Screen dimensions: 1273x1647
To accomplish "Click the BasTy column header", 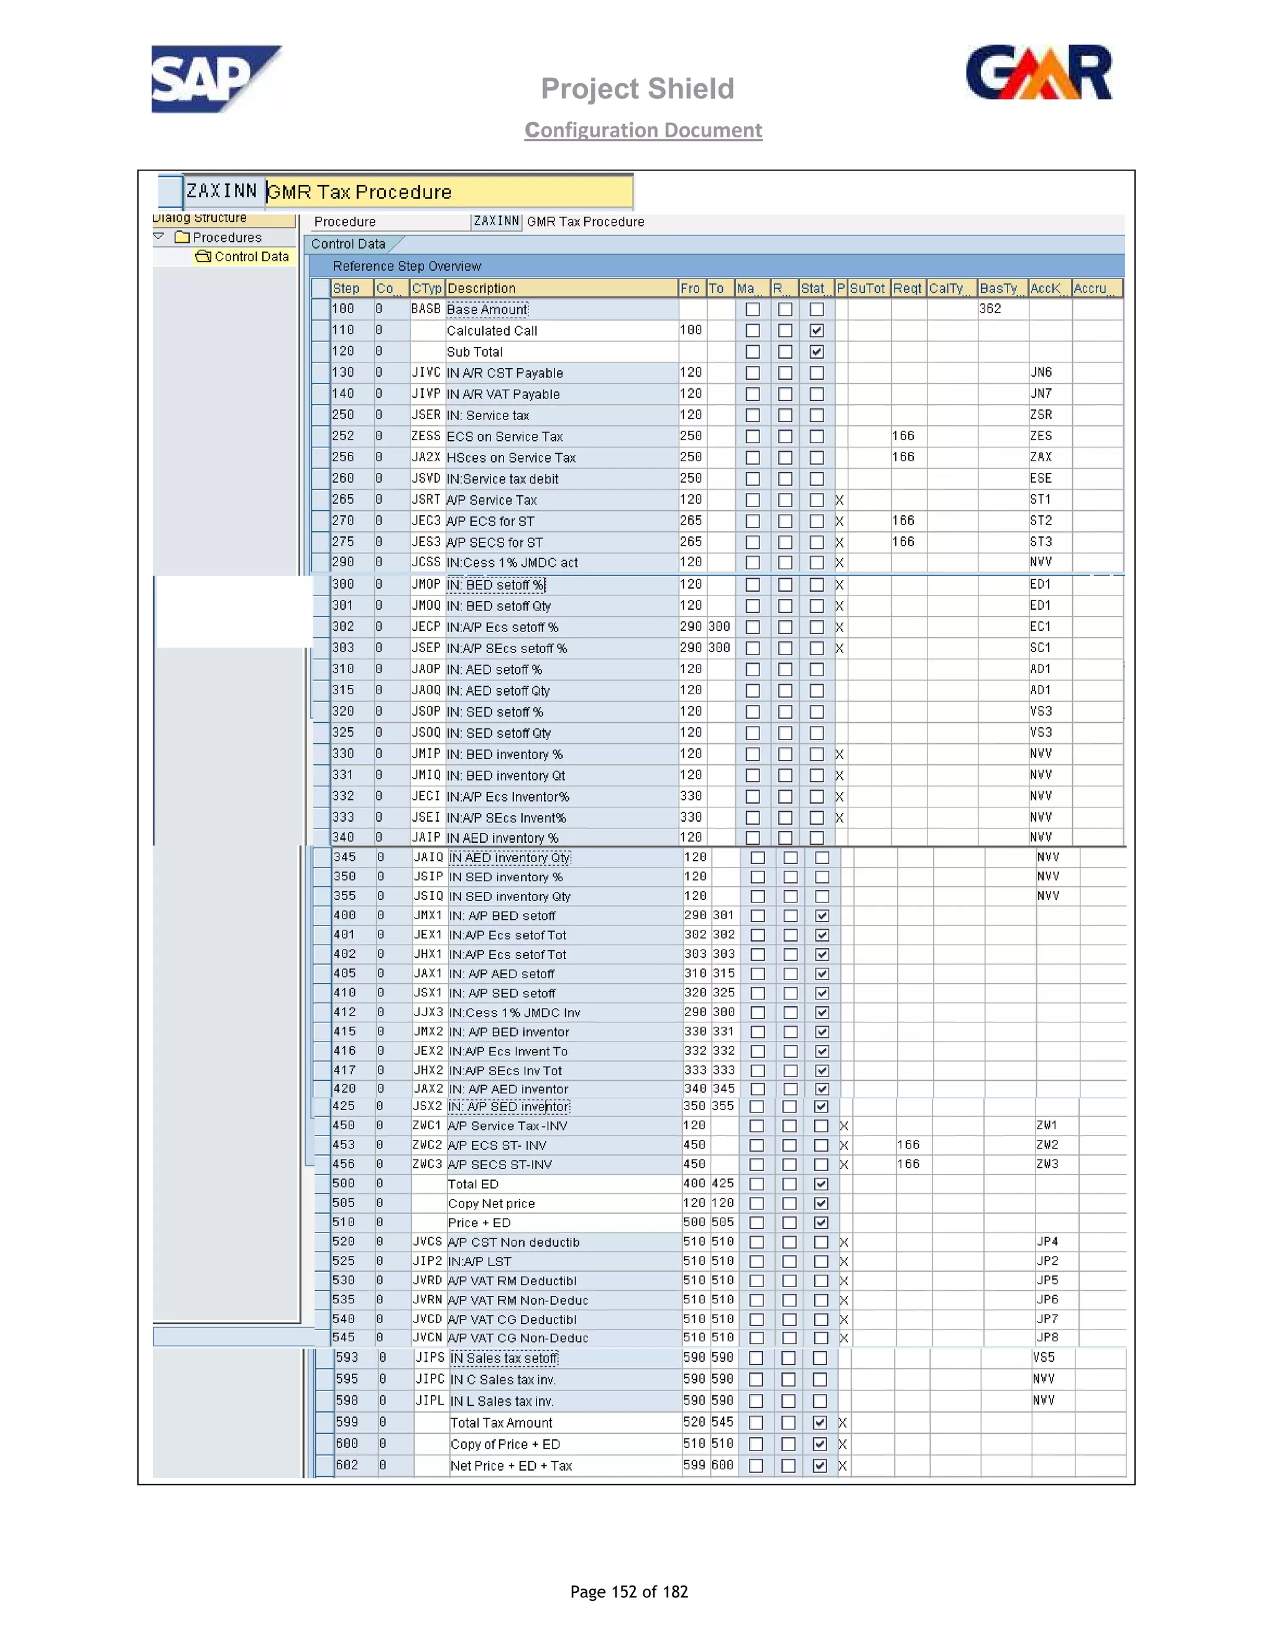I will 1002,288.
